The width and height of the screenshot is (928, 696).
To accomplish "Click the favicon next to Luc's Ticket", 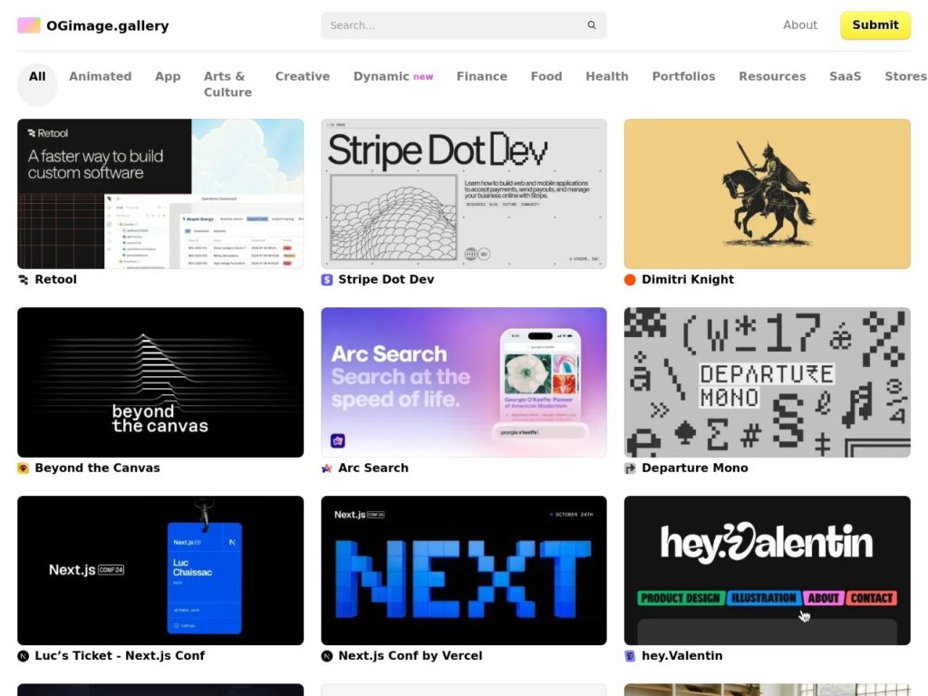I will [23, 656].
